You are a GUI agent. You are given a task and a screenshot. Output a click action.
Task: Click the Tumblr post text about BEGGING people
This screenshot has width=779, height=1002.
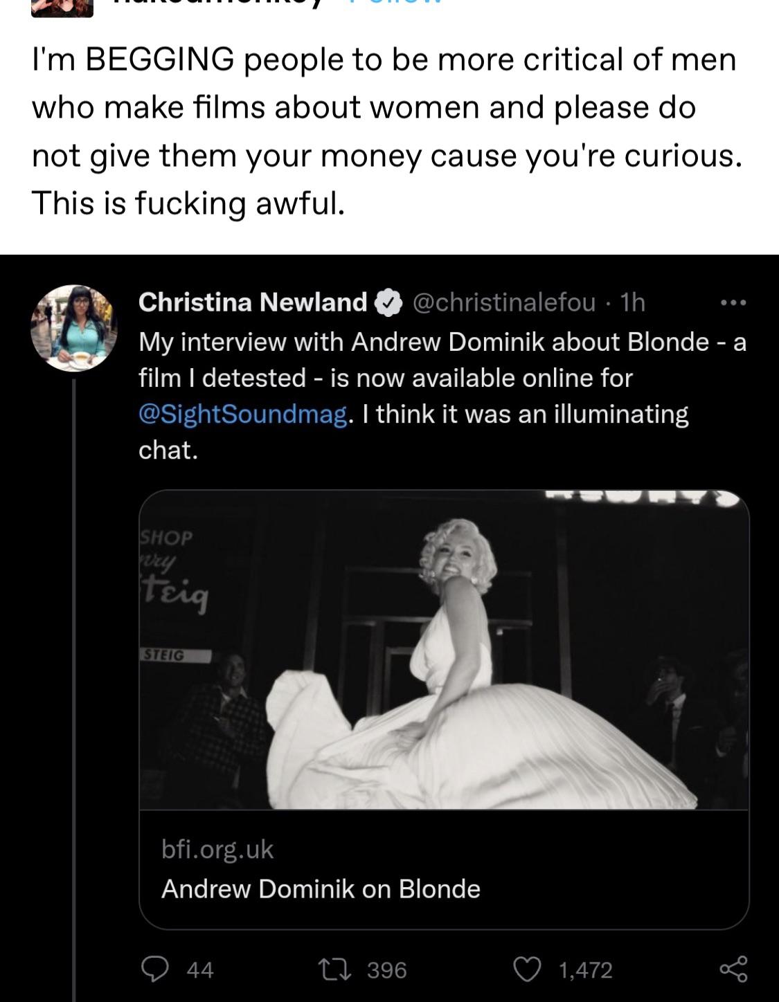[x=384, y=131]
